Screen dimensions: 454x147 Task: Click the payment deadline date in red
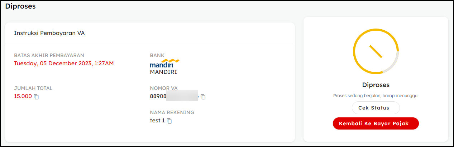64,64
